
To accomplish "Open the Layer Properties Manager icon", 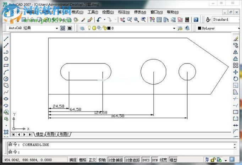I will click(82, 28).
